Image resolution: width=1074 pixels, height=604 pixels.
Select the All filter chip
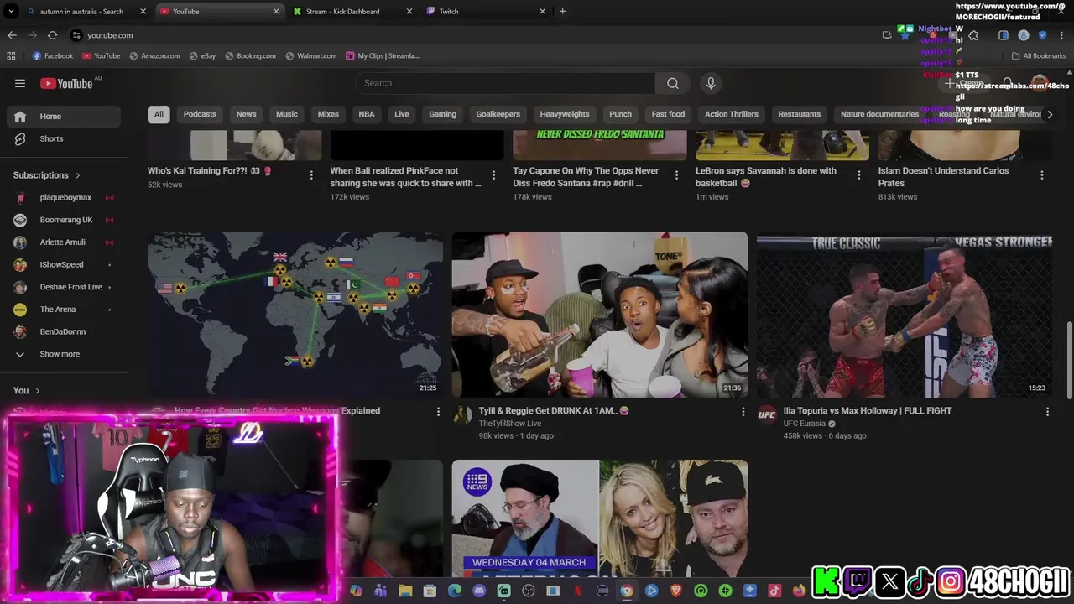[x=159, y=114]
